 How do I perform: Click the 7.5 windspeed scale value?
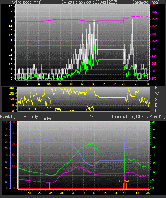11,6
